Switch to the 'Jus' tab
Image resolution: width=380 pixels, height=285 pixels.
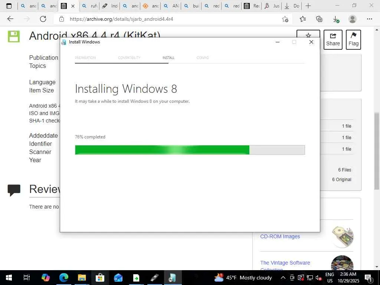(272, 6)
